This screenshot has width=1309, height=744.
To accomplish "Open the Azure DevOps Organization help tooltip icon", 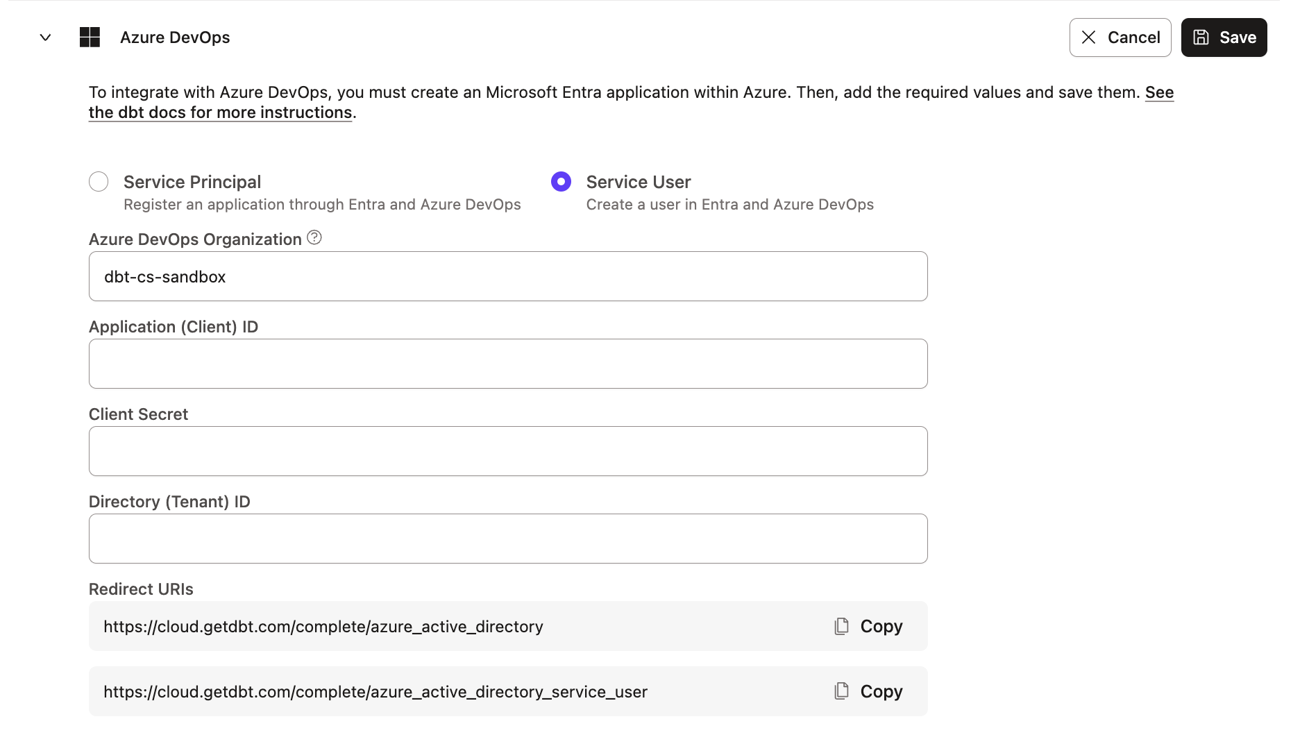I will [314, 237].
